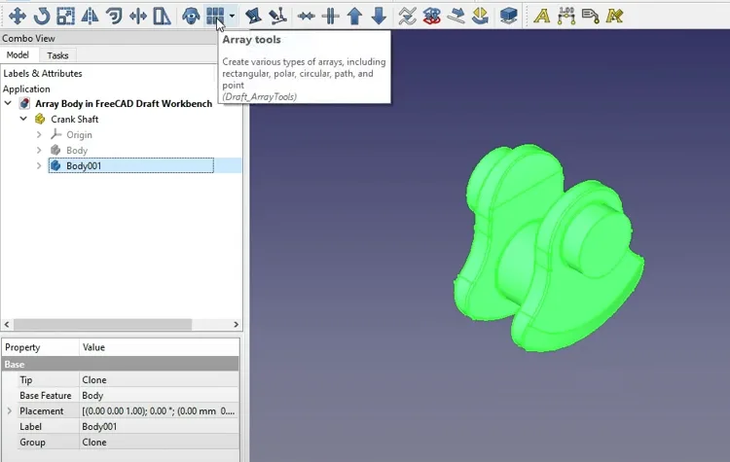The height and width of the screenshot is (462, 730).
Task: Open the Array tools dropdown arrow
Action: (x=232, y=16)
